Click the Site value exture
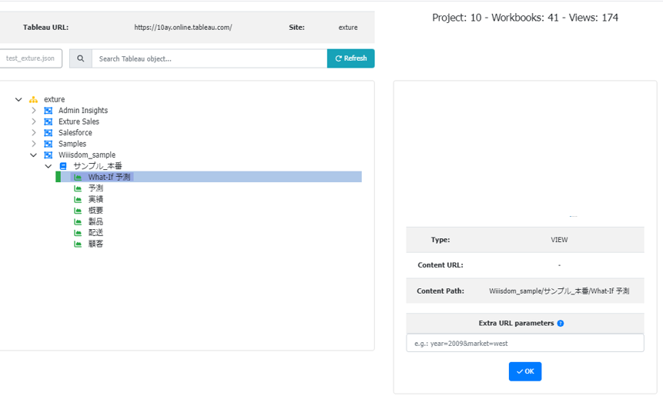 click(348, 28)
